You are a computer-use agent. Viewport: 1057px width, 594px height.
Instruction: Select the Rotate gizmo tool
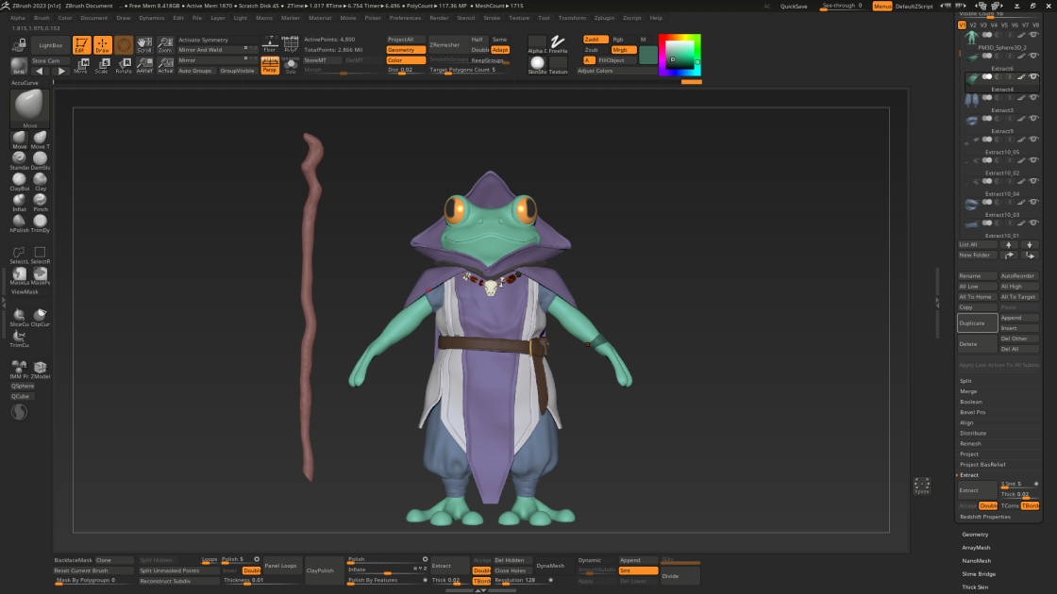(x=124, y=65)
